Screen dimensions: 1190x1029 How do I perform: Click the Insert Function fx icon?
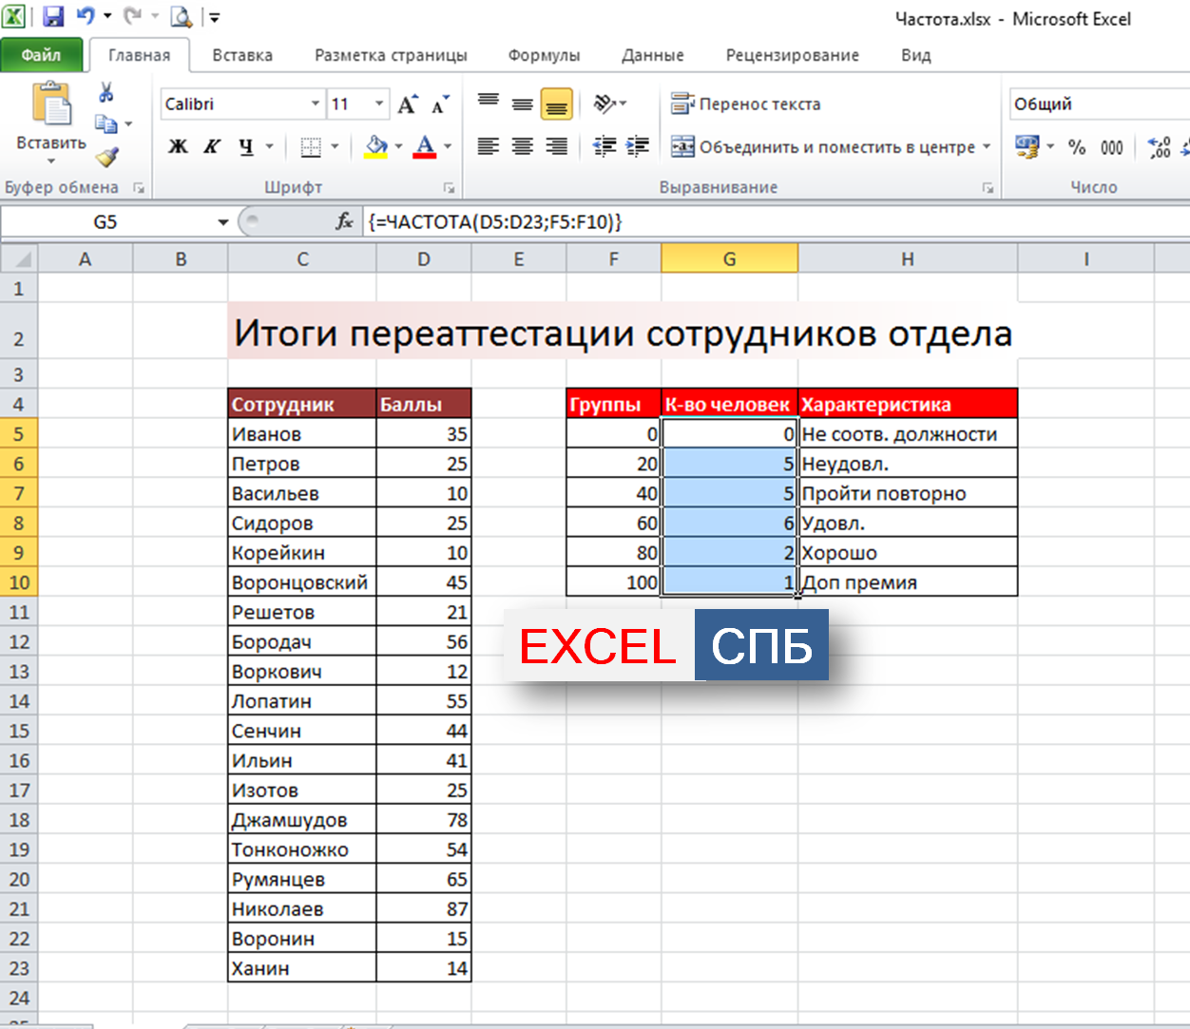point(345,221)
